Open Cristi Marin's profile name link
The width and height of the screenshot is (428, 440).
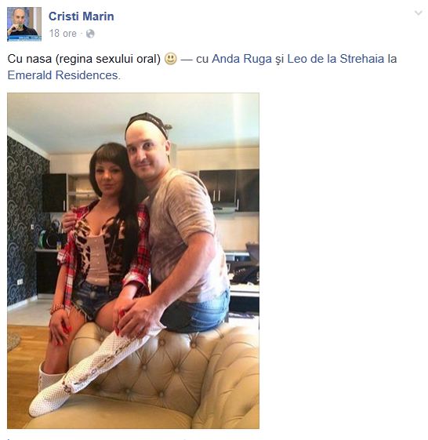82,16
